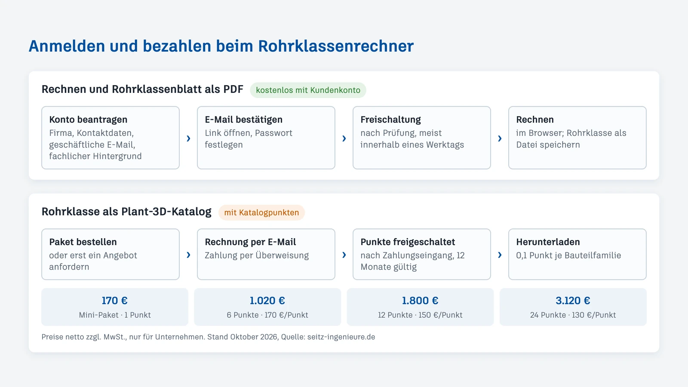Click the Rechnen step card
The image size is (688, 387).
[577, 138]
